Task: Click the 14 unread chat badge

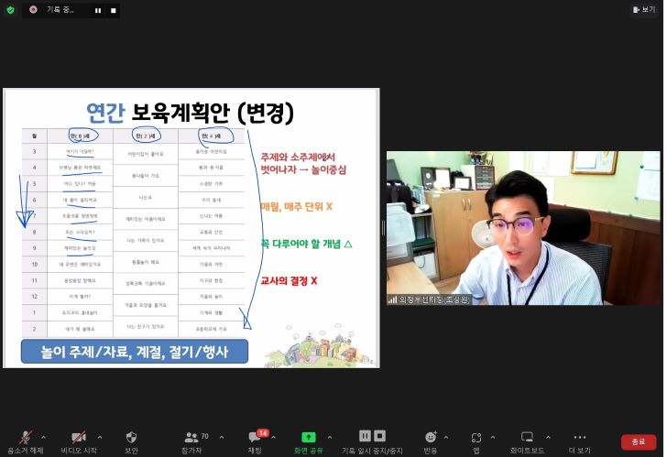Action: point(262,433)
